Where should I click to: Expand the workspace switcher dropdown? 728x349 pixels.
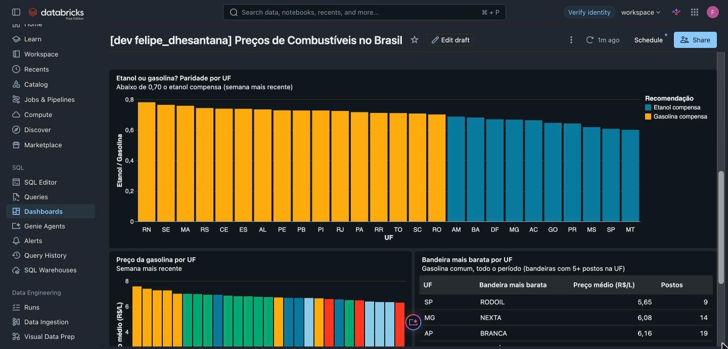641,12
